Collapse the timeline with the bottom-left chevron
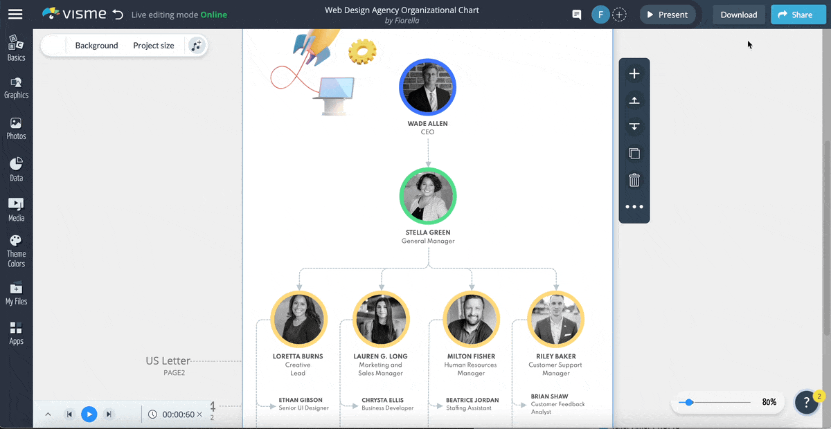 [48, 414]
